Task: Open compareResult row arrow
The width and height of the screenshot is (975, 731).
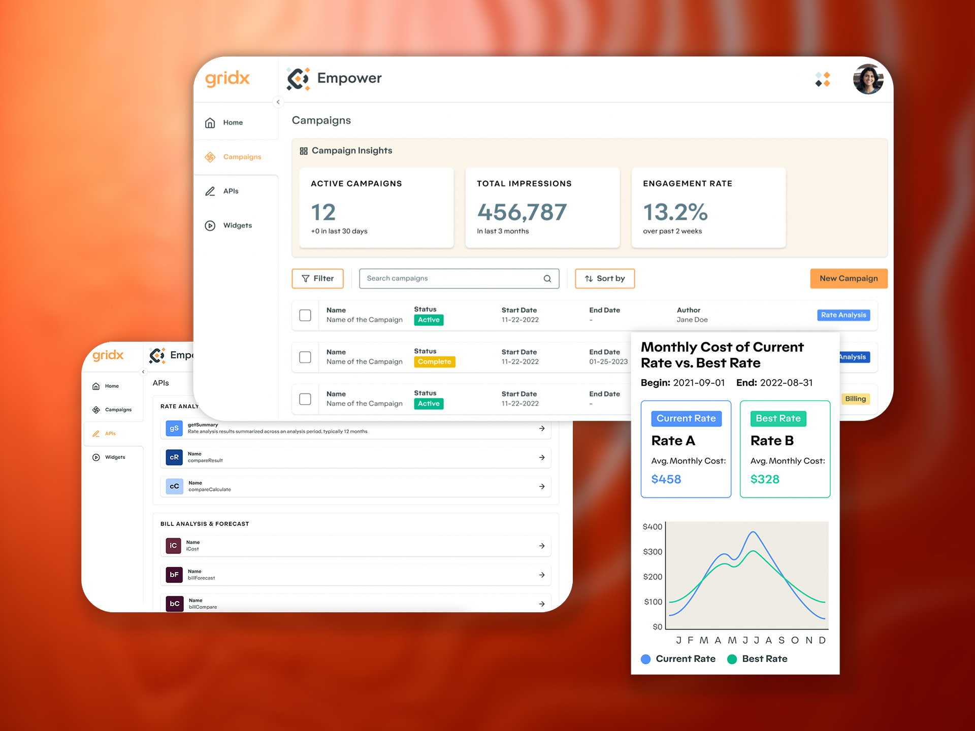Action: click(x=542, y=457)
